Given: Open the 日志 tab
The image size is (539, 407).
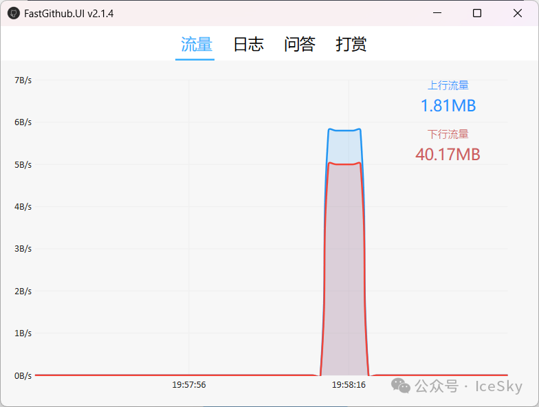Looking at the screenshot, I should [249, 44].
